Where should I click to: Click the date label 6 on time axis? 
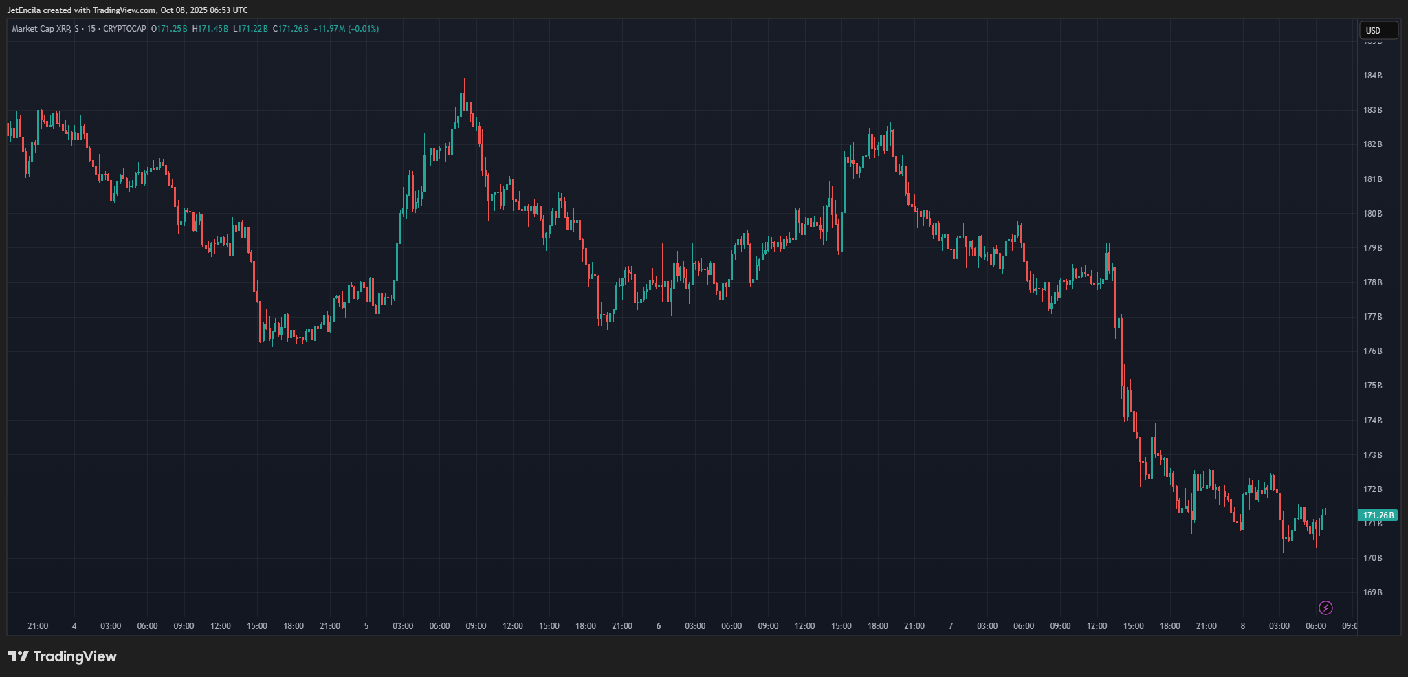point(659,626)
